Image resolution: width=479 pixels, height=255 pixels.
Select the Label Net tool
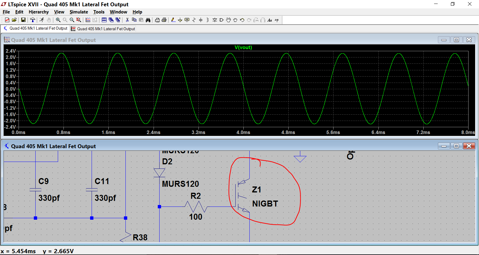click(x=187, y=20)
